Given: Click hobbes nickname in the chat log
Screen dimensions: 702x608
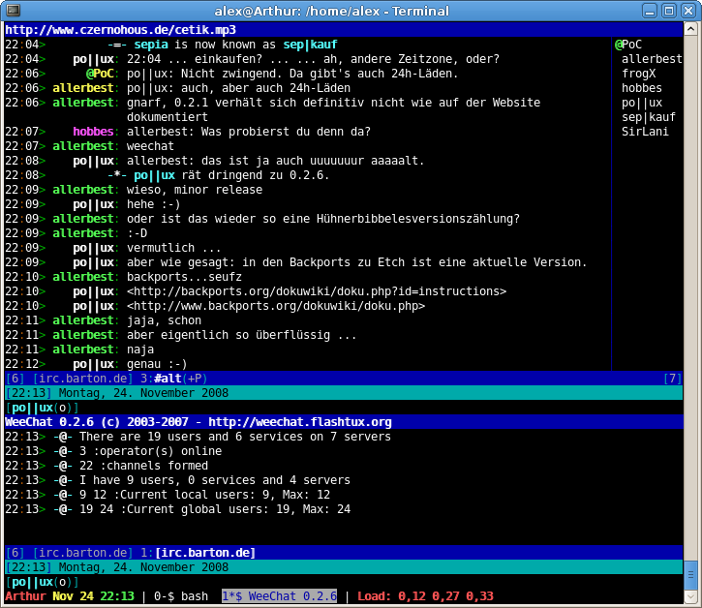Looking at the screenshot, I should tap(94, 132).
